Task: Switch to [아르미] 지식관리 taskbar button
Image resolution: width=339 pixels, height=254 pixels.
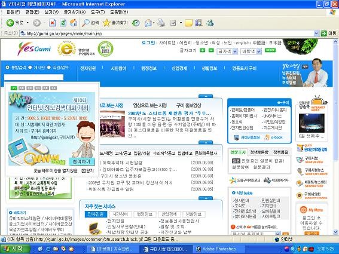Action: tap(112, 249)
